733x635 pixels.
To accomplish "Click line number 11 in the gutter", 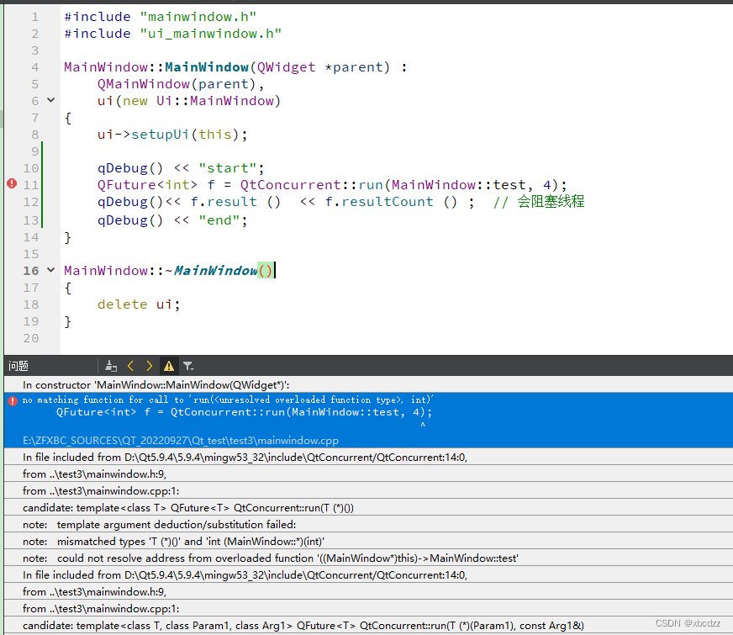I will (31, 184).
